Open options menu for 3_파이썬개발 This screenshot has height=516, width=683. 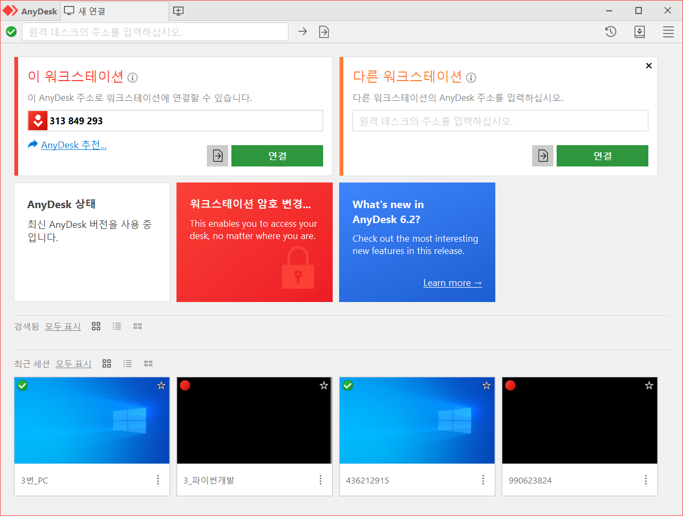pos(320,480)
